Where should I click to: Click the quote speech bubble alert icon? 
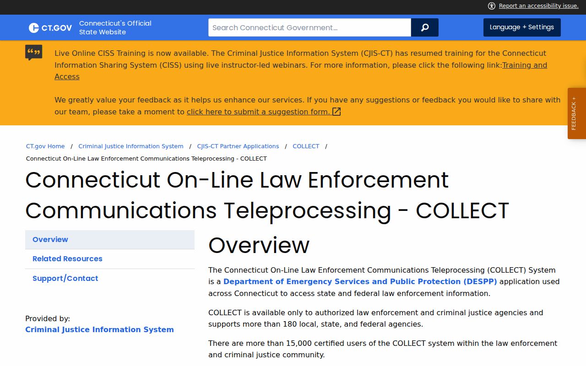click(34, 53)
